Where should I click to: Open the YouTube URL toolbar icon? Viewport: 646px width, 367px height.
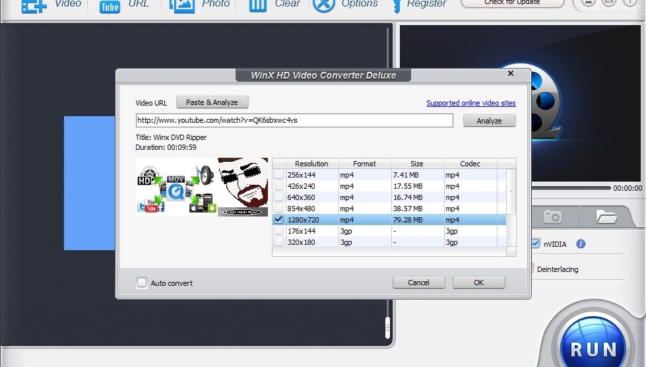coord(110,6)
